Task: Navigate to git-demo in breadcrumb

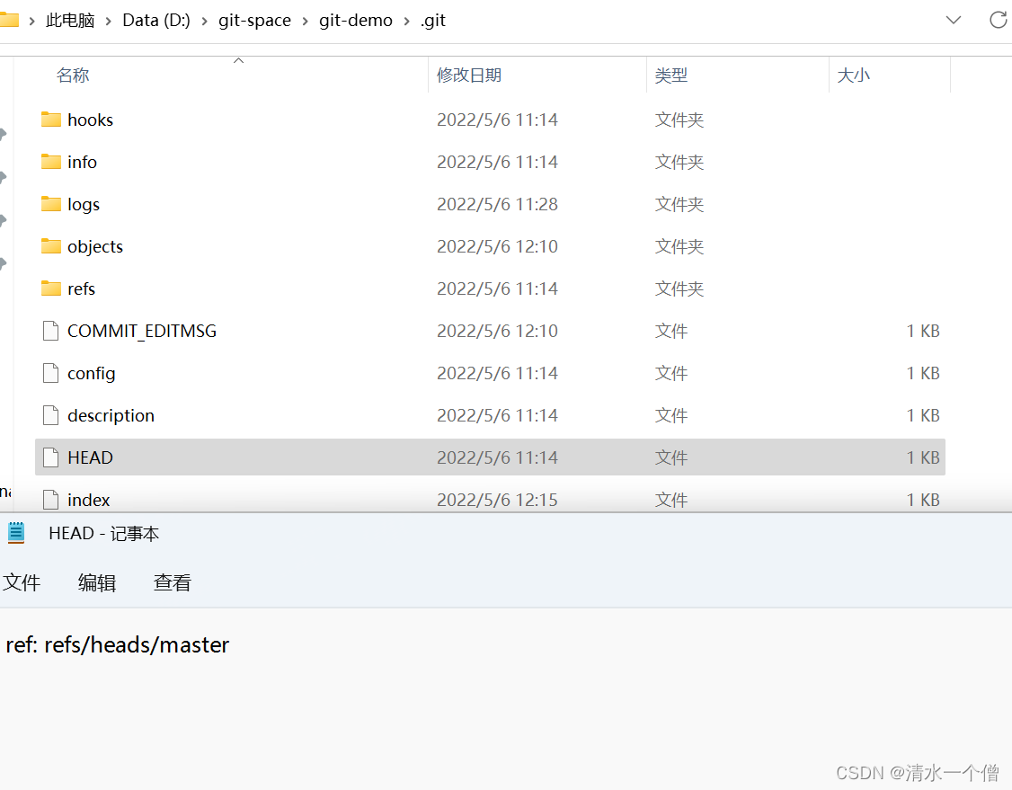Action: coord(356,20)
